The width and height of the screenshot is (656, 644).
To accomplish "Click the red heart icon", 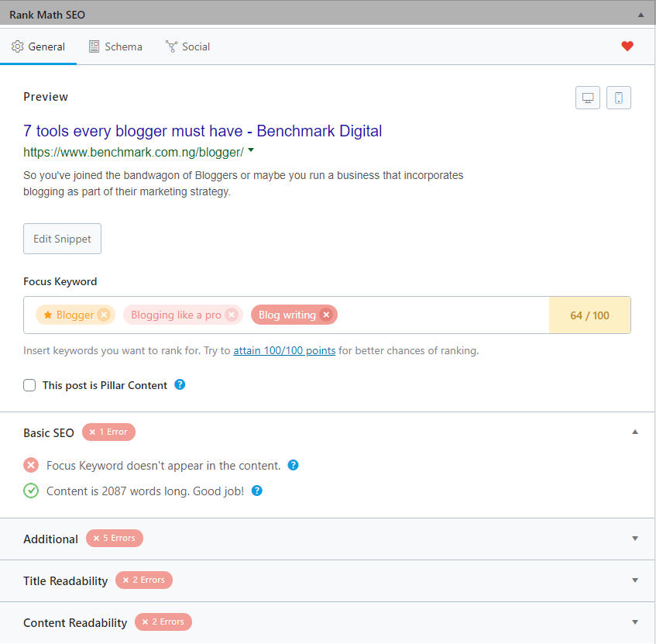I will tap(627, 46).
